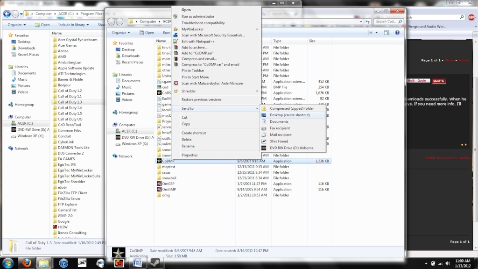Send to Fax recipient
This screenshot has height=269, width=478.
(280, 128)
